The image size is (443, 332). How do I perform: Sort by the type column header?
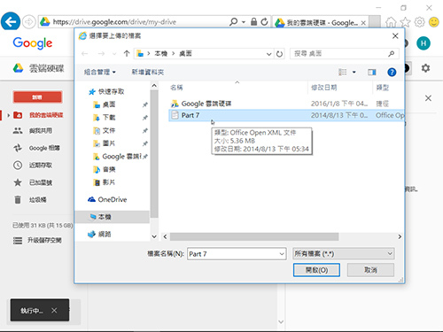(382, 88)
